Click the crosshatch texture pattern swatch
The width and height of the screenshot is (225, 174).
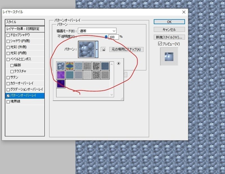(87, 66)
